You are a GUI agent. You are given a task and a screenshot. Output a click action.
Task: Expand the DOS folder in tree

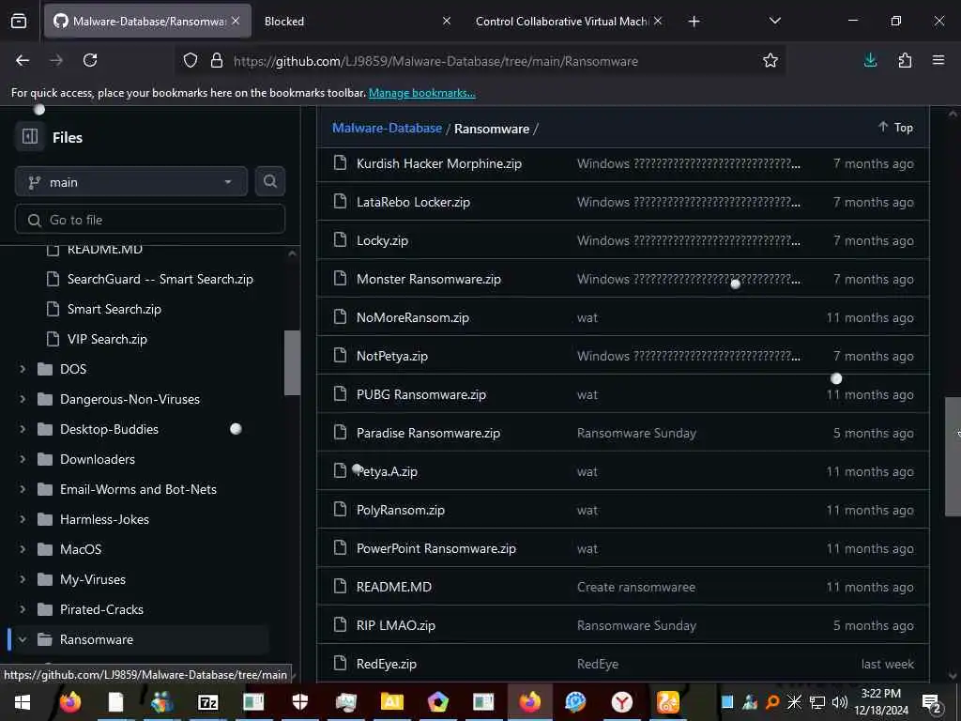pos(23,369)
